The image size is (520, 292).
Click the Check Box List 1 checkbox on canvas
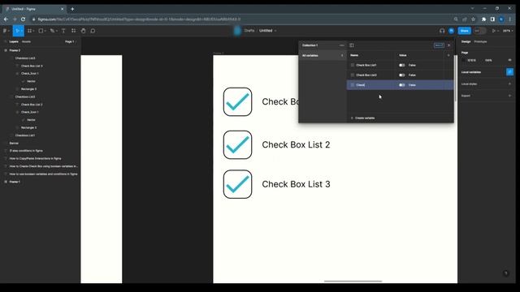coord(237,101)
